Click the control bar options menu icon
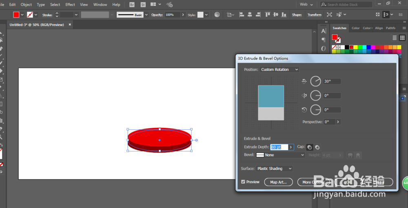Image resolution: width=408 pixels, height=208 pixels. coord(401,15)
